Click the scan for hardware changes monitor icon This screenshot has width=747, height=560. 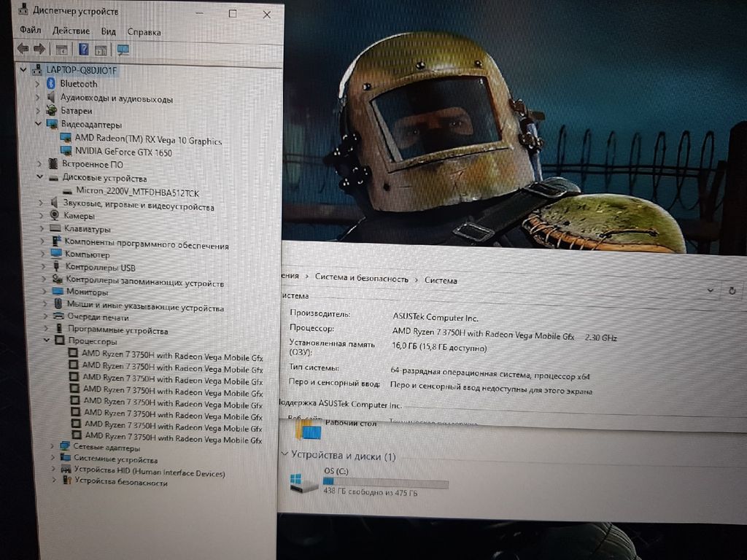point(123,50)
